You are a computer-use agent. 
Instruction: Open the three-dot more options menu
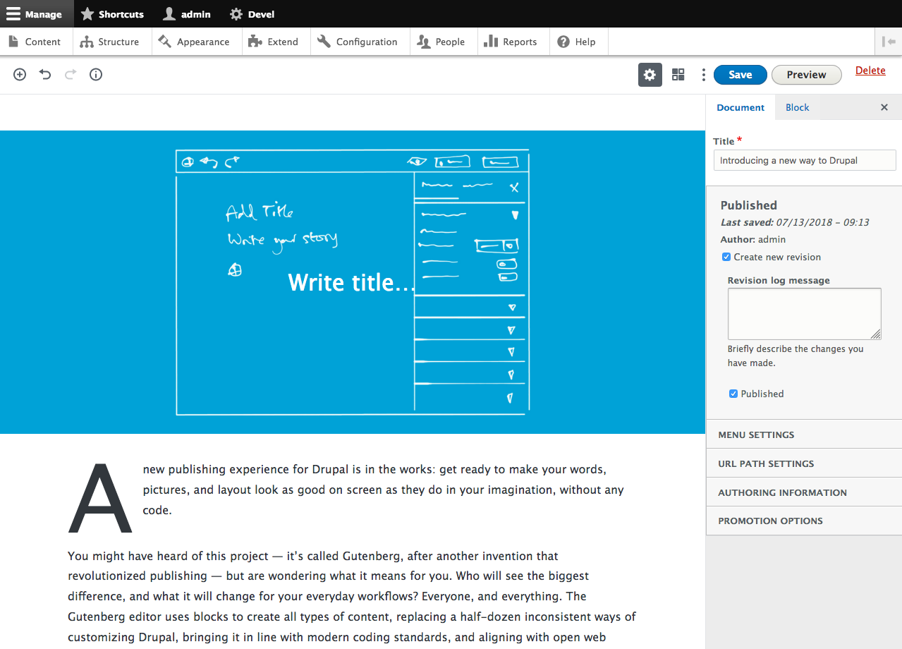point(703,75)
